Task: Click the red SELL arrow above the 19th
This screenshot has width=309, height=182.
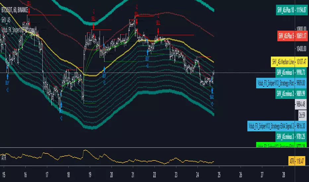Action: [x=94, y=25]
